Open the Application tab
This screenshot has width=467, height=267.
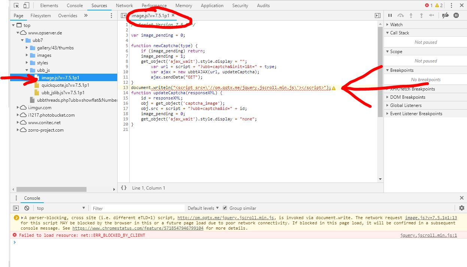point(212,6)
